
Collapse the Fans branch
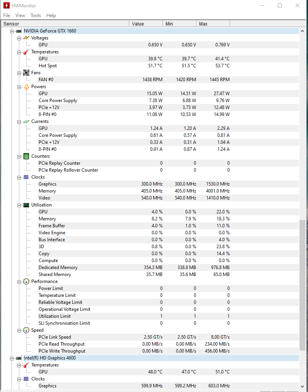click(x=19, y=73)
